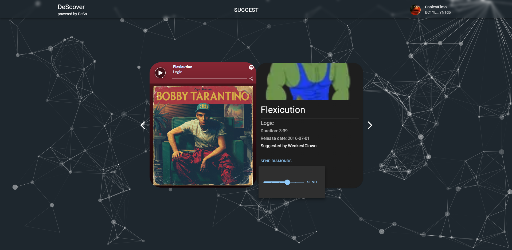The height and width of the screenshot is (250, 512).
Task: Open the DeScover home logo
Action: click(71, 7)
